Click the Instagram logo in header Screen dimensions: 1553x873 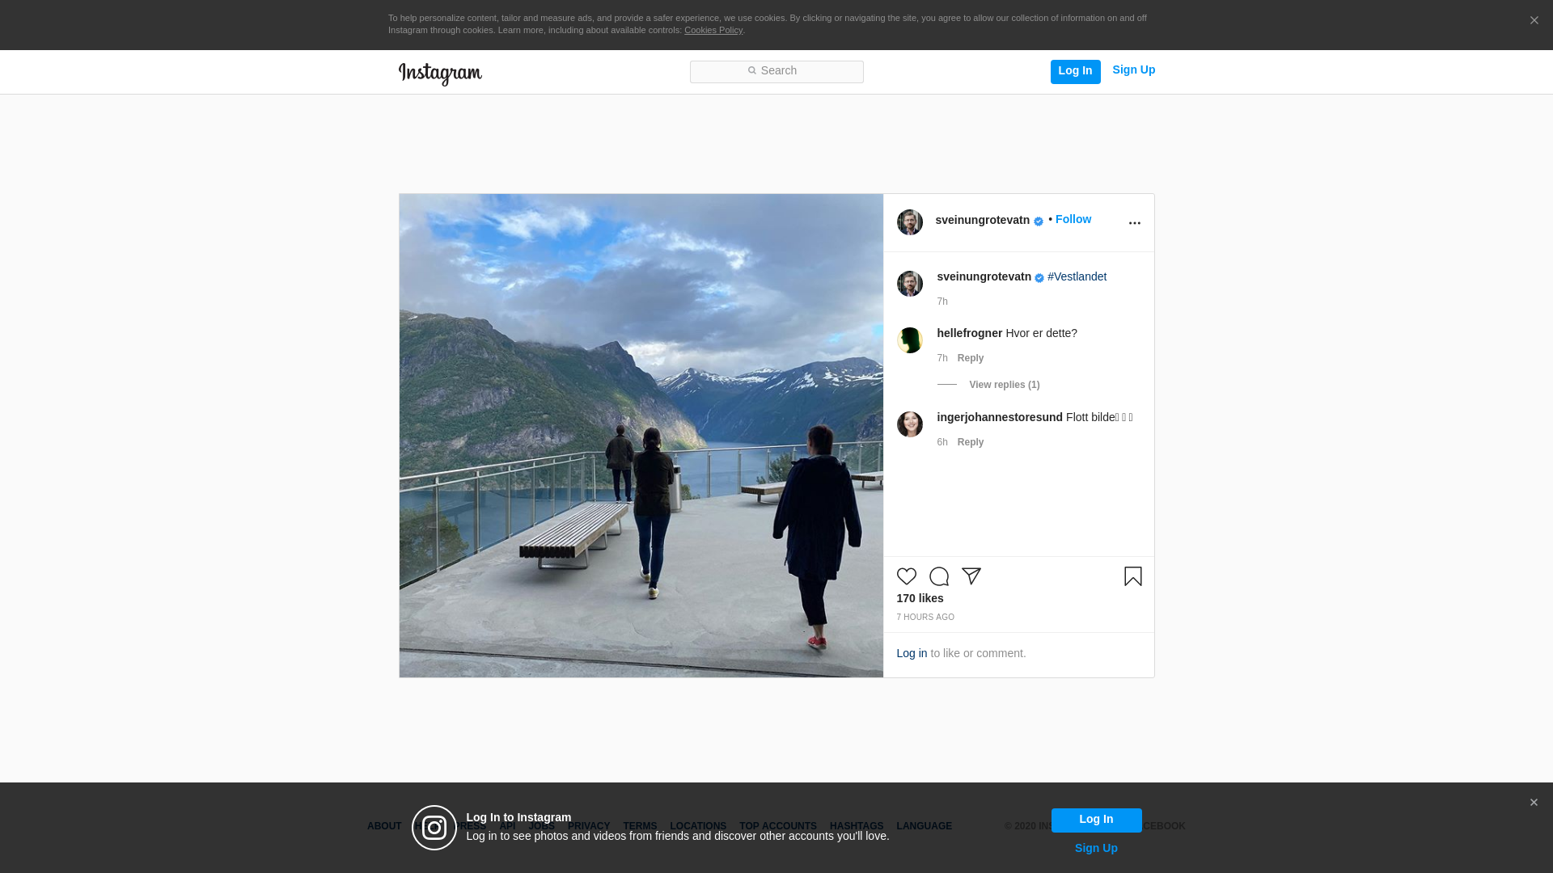click(440, 74)
